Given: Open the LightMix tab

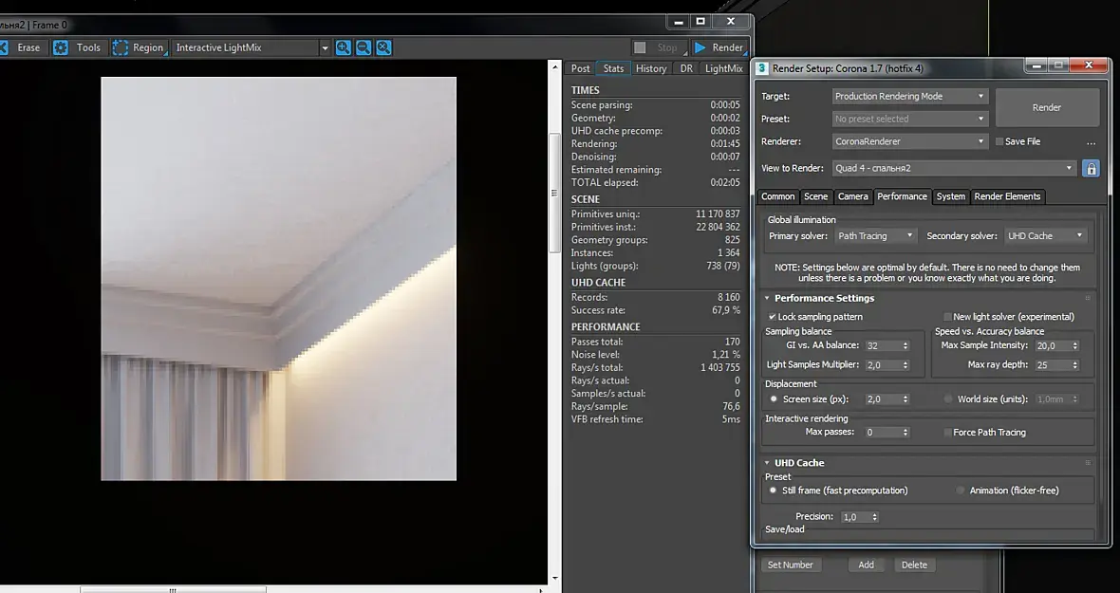Looking at the screenshot, I should (723, 68).
